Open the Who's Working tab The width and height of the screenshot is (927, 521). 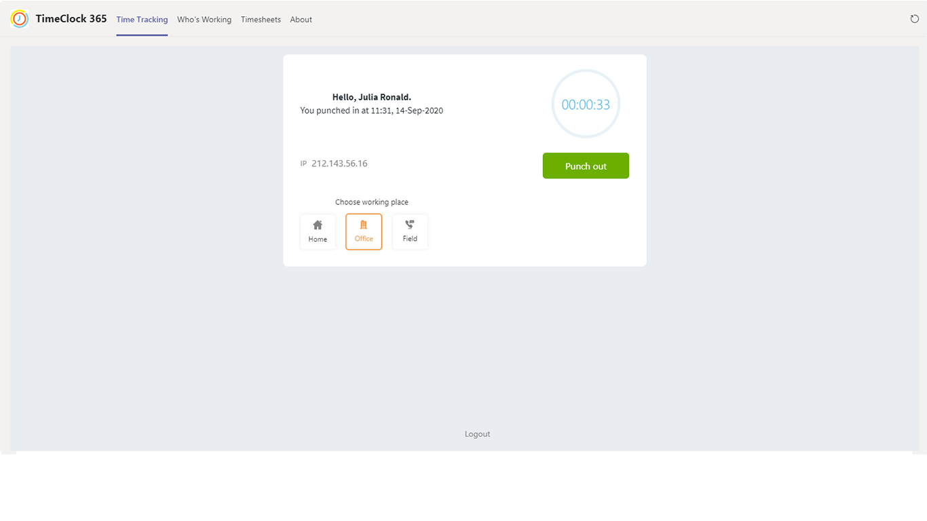(204, 20)
